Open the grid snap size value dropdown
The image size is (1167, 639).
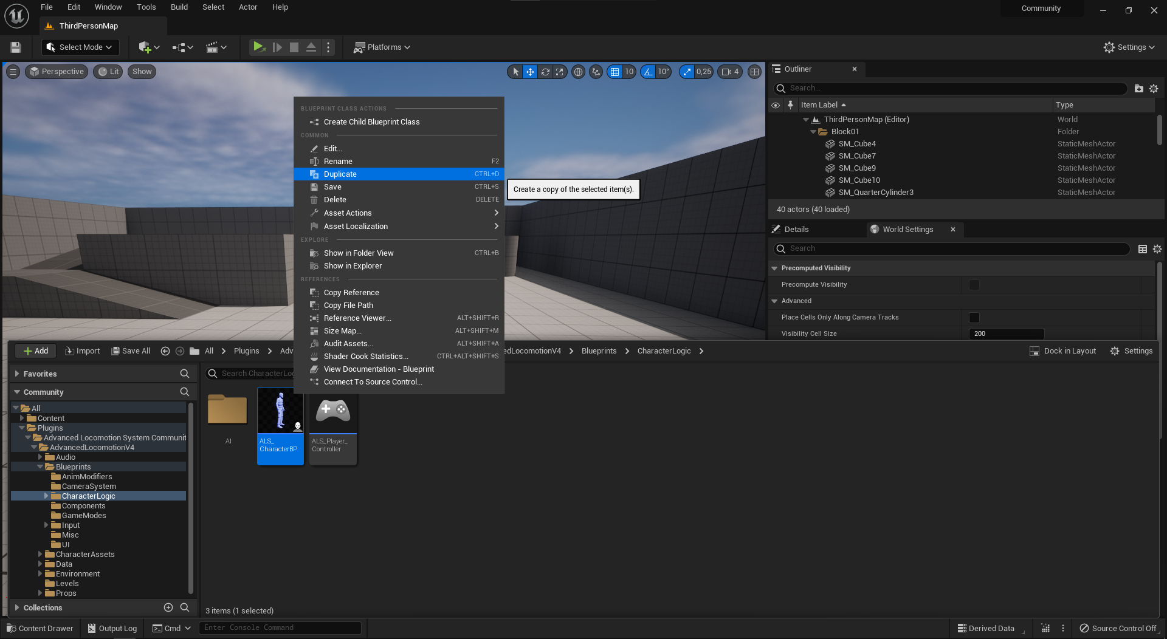[629, 72]
